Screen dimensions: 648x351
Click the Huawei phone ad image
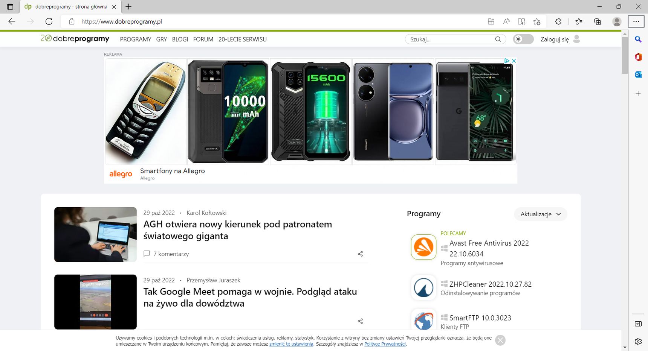[x=393, y=111]
